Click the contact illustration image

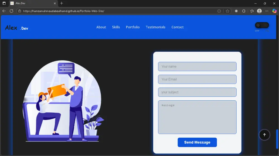pyautogui.click(x=64, y=101)
